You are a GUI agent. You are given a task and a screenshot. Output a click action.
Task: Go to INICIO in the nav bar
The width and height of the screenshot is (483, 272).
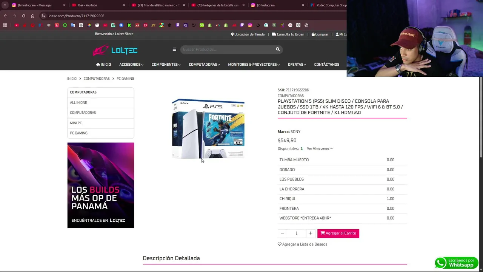(x=103, y=65)
